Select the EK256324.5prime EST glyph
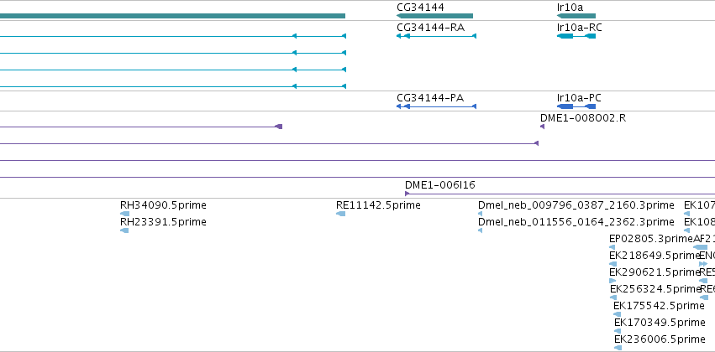This screenshot has height=352, width=715. [x=613, y=298]
